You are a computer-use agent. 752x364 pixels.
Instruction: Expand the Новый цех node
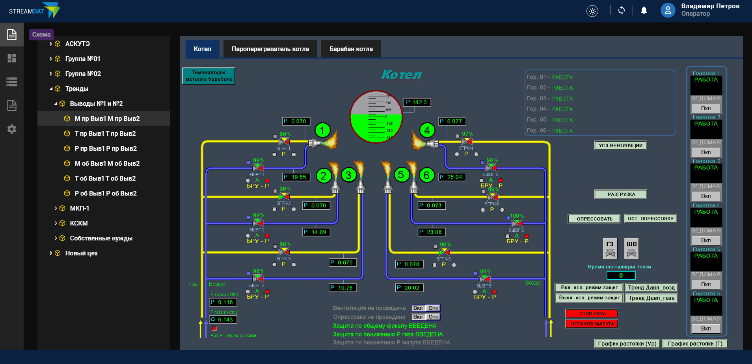[x=51, y=253]
